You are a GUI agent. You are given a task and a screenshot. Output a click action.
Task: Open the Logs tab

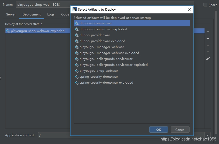[x=51, y=14]
